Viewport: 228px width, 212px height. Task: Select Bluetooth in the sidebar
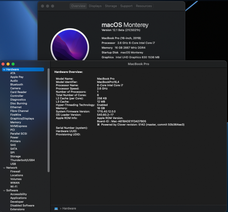point(17,85)
